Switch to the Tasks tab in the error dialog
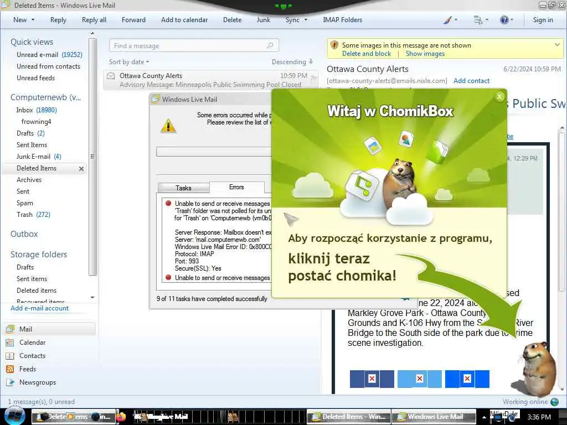 (183, 188)
